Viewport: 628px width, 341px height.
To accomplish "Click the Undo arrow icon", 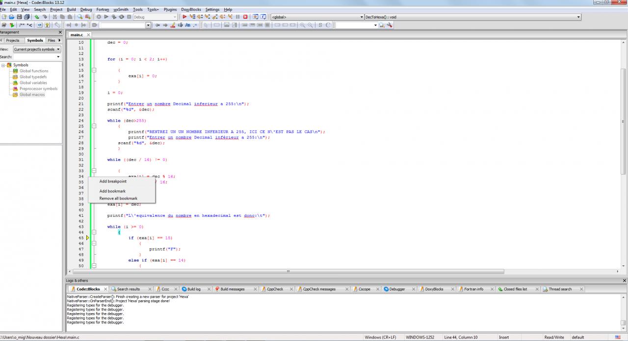I will [x=37, y=17].
